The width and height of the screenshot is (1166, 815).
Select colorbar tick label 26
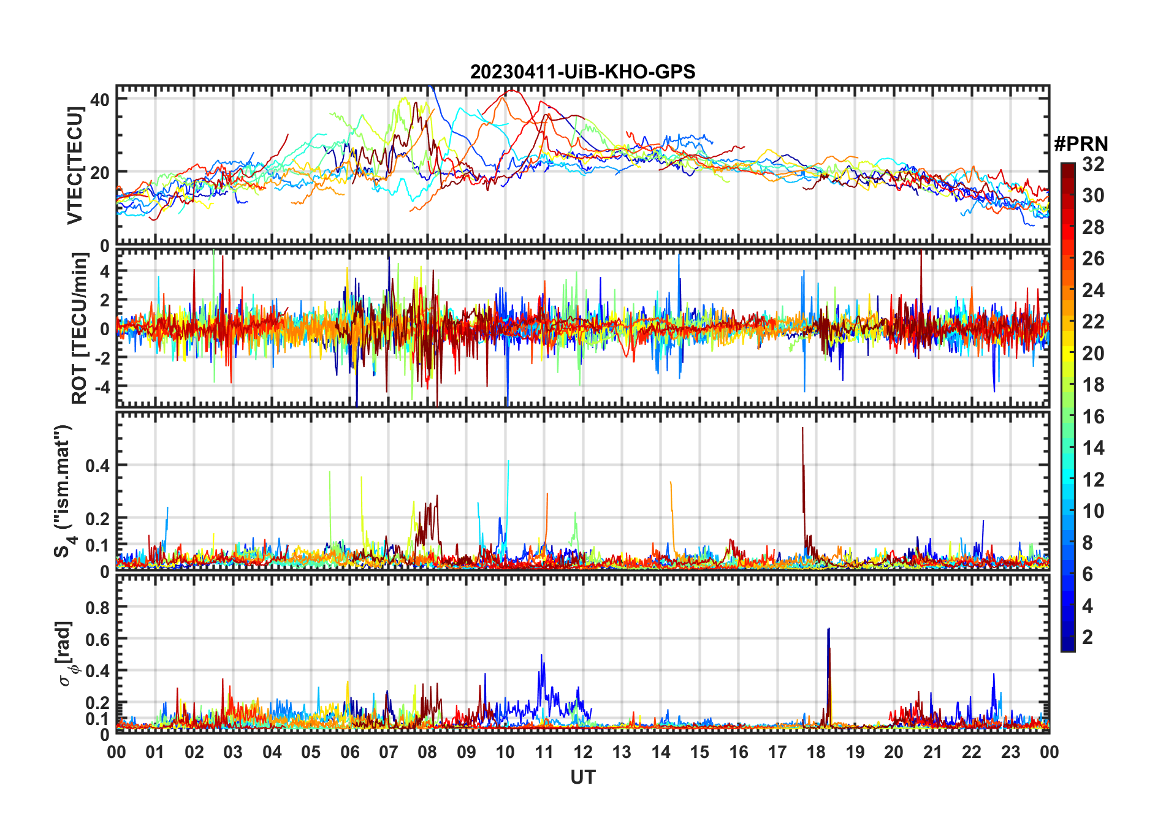1094,259
